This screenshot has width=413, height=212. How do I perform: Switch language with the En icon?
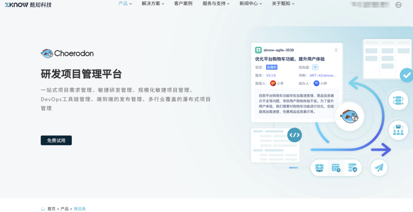pyautogui.click(x=398, y=5)
